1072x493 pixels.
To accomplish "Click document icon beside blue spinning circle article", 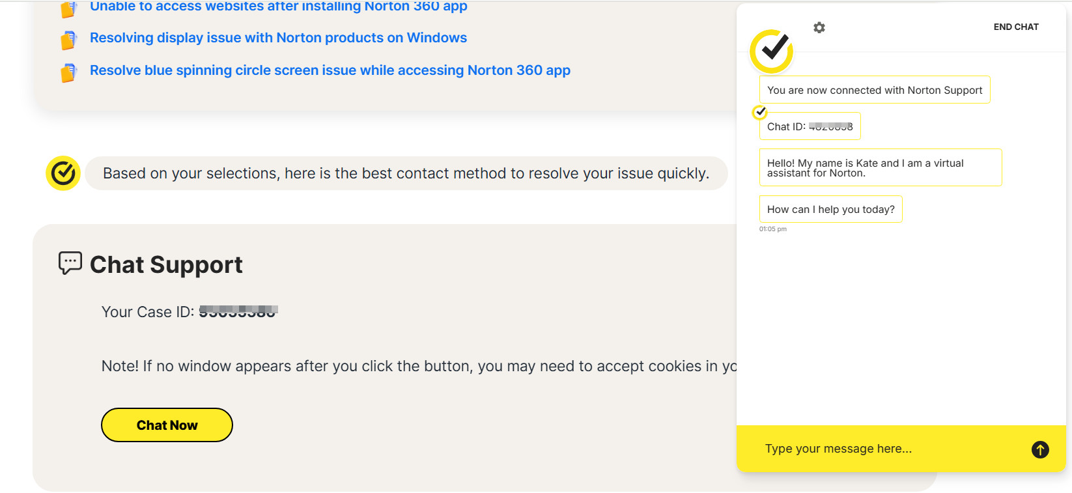I will click(68, 72).
